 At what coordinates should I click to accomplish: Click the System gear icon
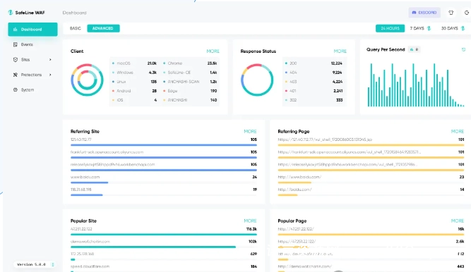click(x=16, y=89)
